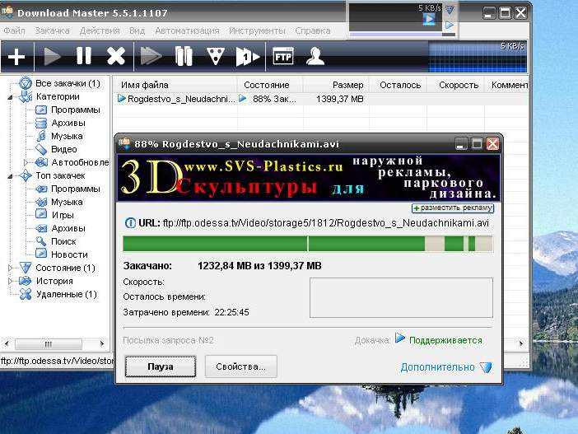578x434 pixels.
Task: Click the разместить рекламу link
Action: pyautogui.click(x=453, y=208)
